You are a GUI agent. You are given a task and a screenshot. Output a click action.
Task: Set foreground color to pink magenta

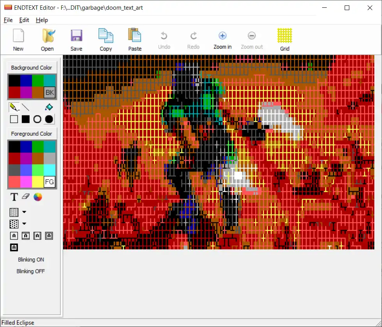(26, 182)
